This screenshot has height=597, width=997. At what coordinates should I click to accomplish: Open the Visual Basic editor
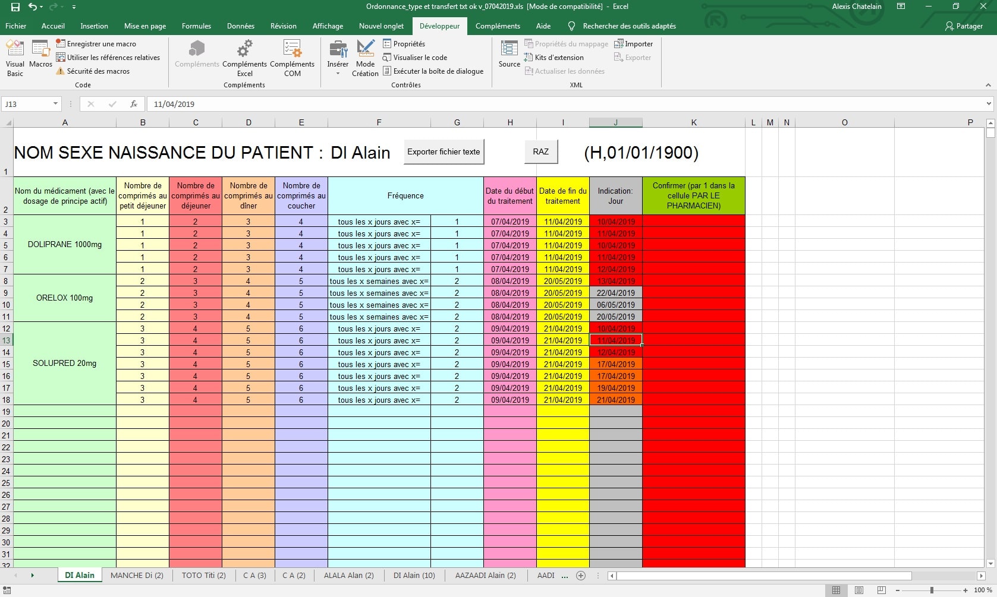(15, 58)
